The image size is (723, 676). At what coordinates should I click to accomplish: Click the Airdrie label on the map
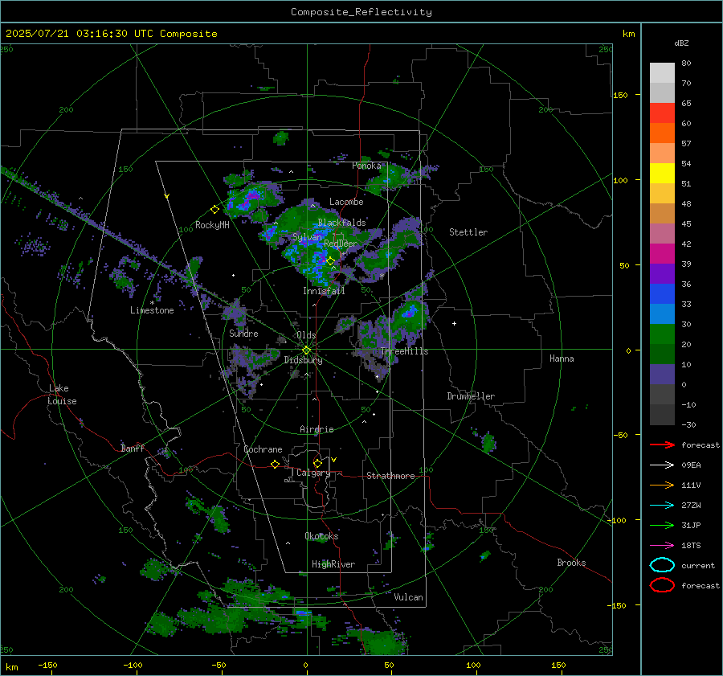pyautogui.click(x=317, y=429)
